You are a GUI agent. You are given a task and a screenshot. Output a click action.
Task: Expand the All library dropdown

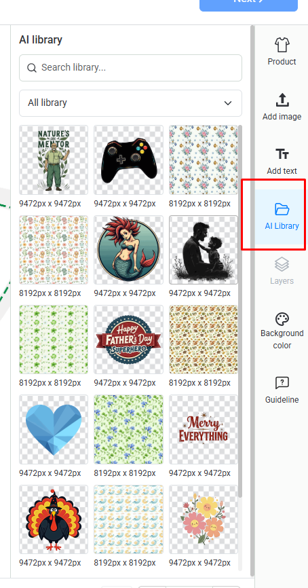pos(130,103)
